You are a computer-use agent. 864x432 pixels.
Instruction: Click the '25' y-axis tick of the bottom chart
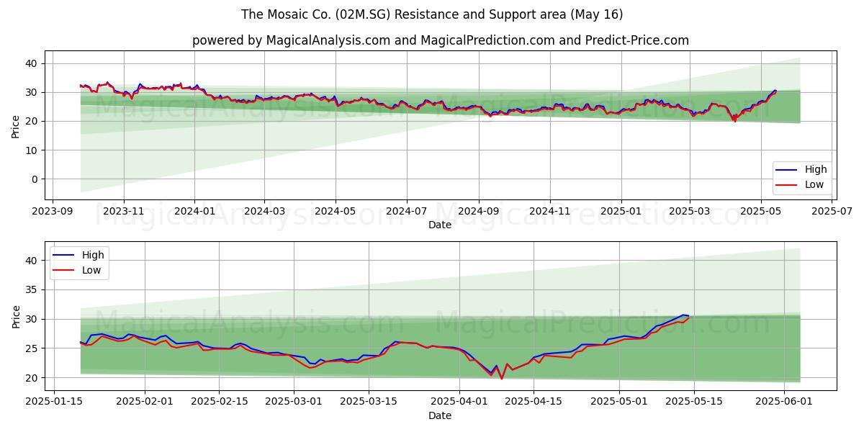click(x=32, y=348)
